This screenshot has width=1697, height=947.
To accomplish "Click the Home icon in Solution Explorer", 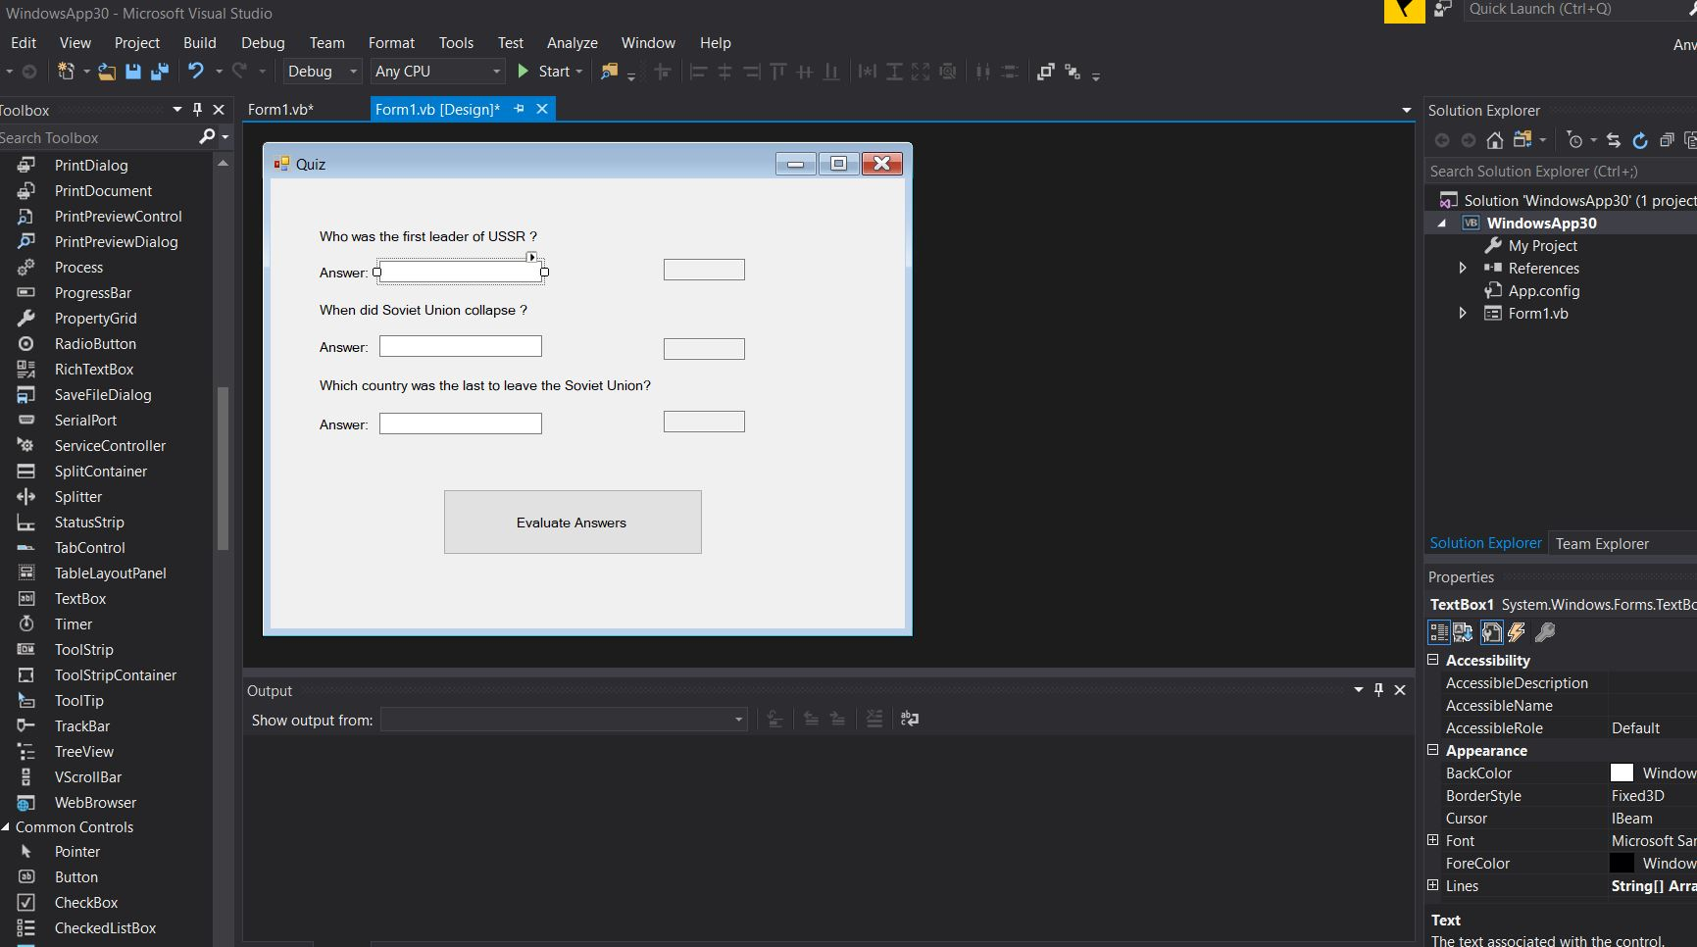I will coord(1494,139).
